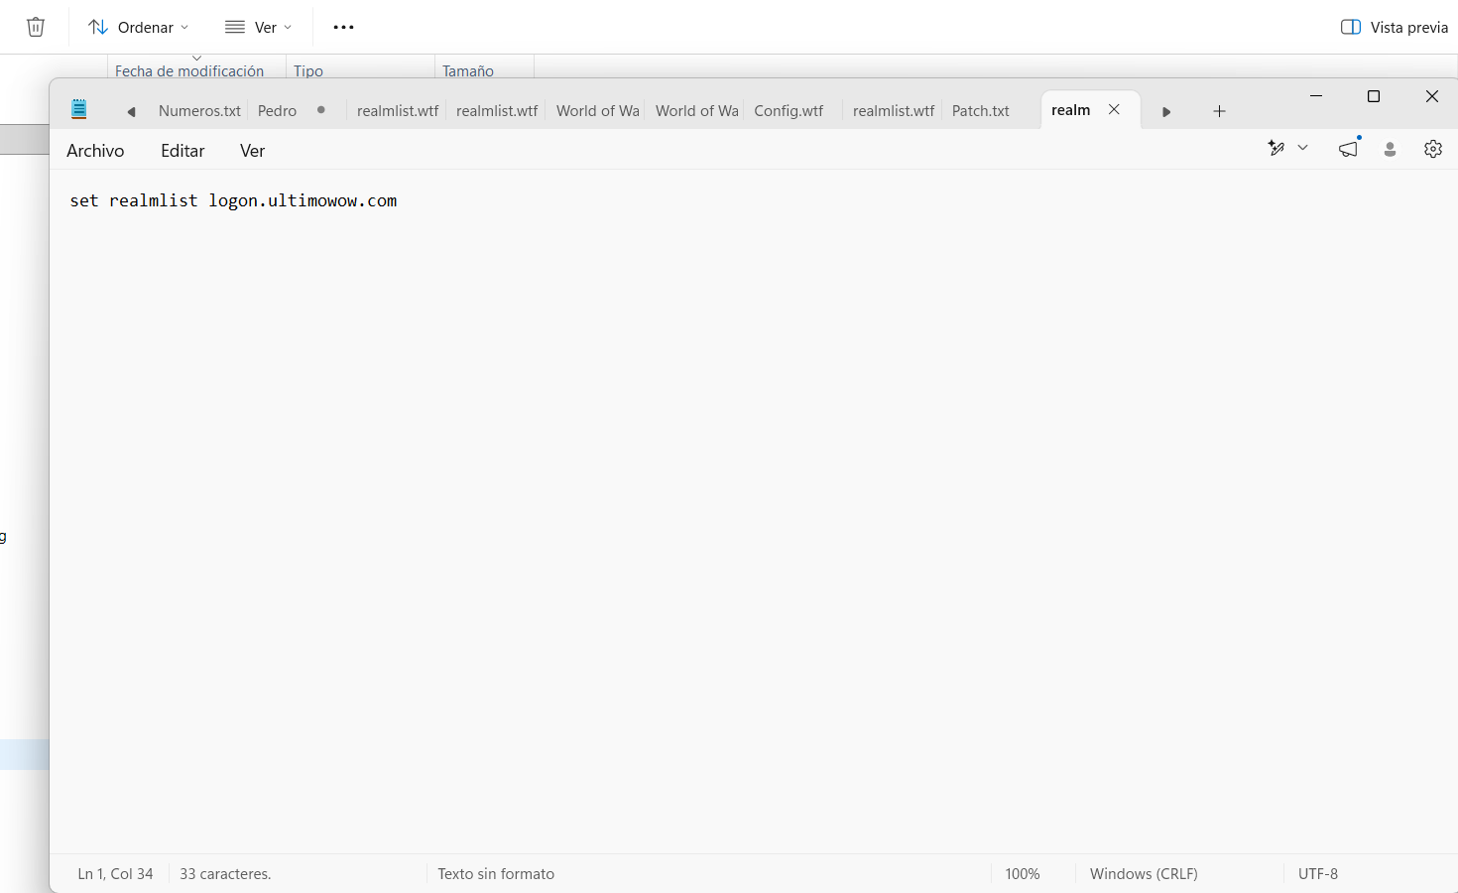This screenshot has height=893, width=1458.
Task: Expand the Copilot rewrite dropdown chevron
Action: (x=1303, y=148)
